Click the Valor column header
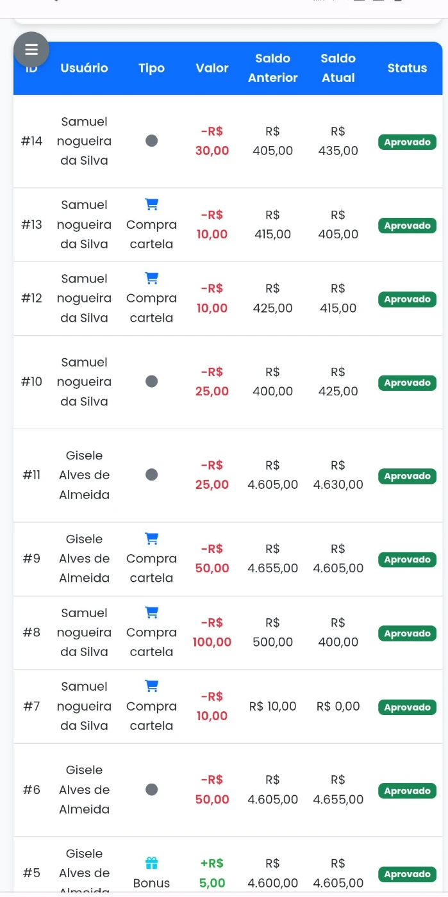 click(x=212, y=68)
